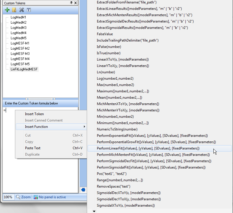
Task: Click the Zoom magnifier button
Action: (23, 197)
